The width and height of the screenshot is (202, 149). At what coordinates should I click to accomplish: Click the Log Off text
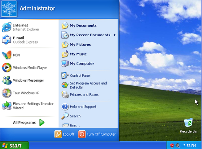[68, 134]
